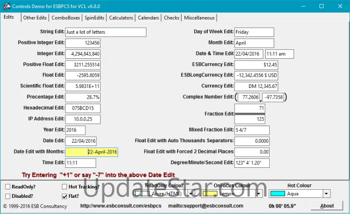Screen dimensions: 350x214
Task: Click the application icon in title bar
Action: [7, 6]
